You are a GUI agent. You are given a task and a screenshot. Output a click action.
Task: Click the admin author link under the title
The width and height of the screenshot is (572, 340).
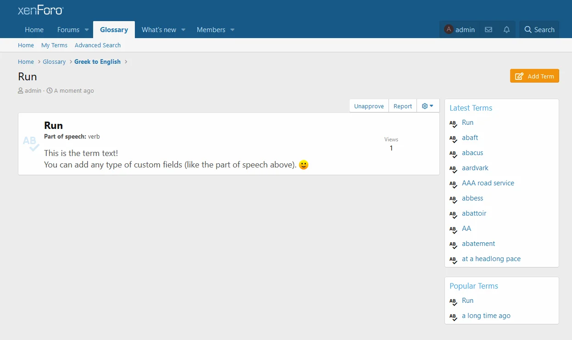(x=33, y=90)
